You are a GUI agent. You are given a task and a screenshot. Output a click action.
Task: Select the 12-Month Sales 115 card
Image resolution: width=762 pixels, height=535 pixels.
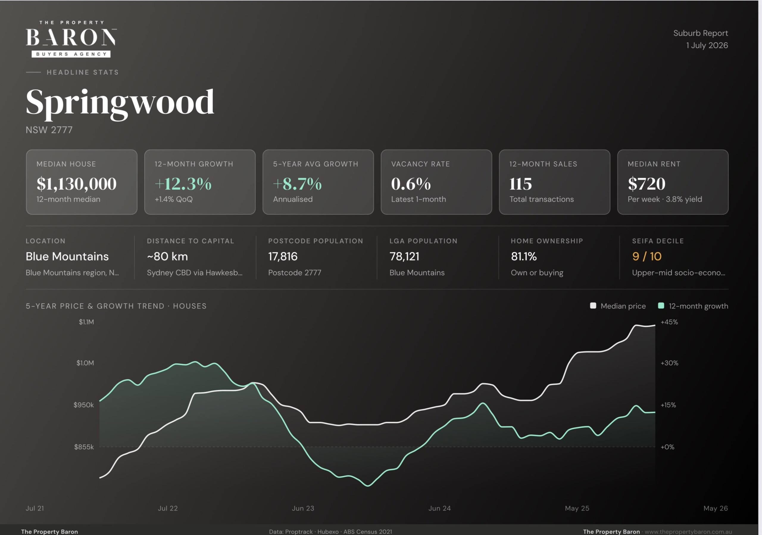tap(554, 182)
